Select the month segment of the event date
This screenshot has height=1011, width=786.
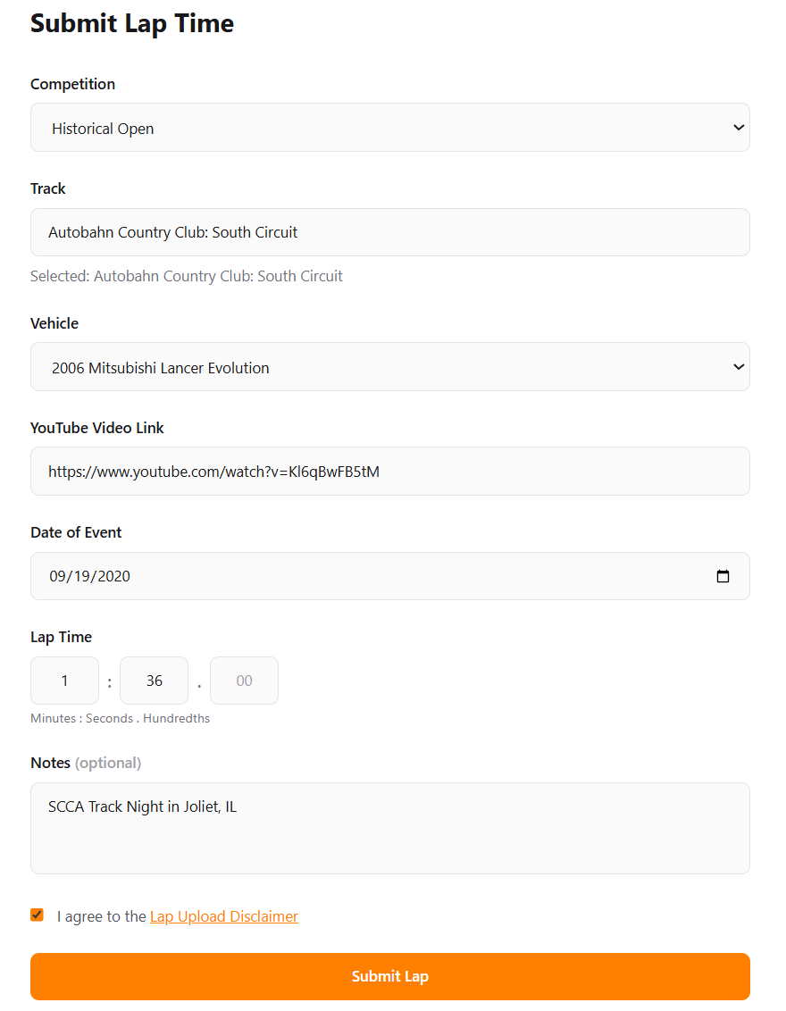(x=58, y=576)
